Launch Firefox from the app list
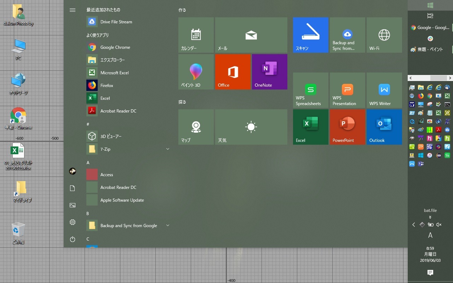 [x=128, y=85]
